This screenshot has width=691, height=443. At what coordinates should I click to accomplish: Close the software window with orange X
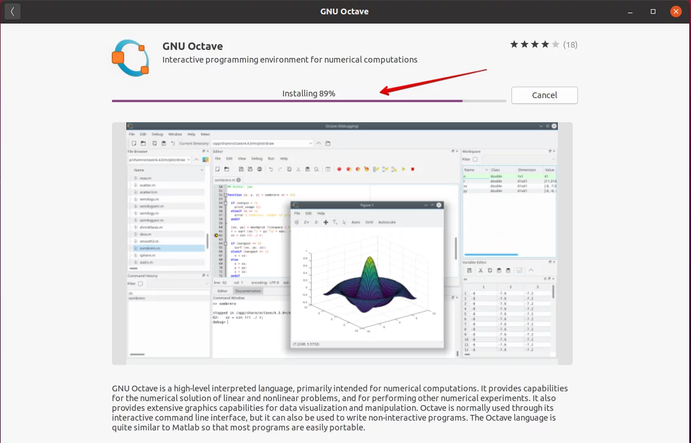676,11
